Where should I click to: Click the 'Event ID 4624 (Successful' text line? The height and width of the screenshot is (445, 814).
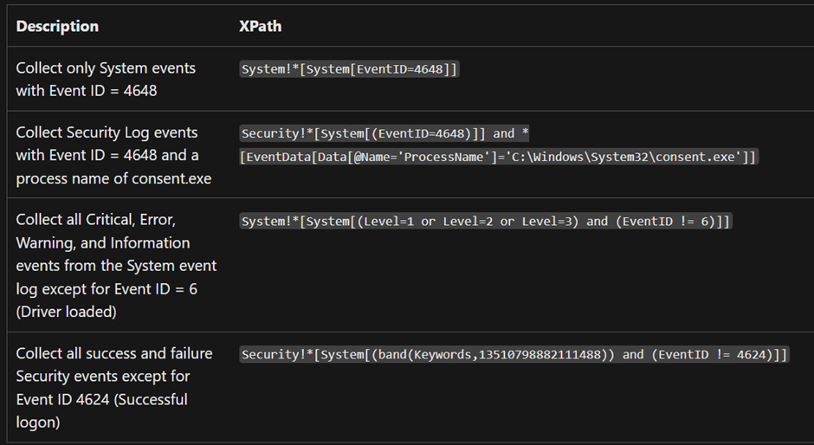[101, 399]
